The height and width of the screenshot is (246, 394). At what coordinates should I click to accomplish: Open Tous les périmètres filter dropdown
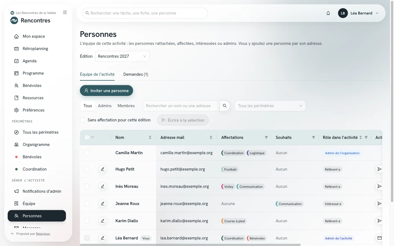click(270, 106)
